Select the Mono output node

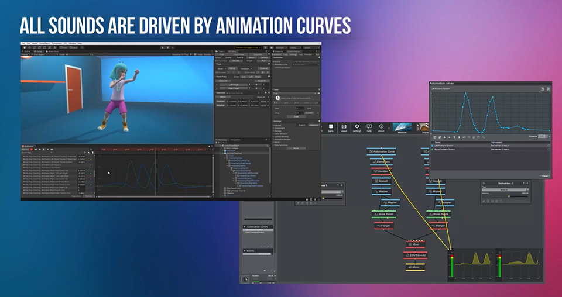tap(415, 267)
